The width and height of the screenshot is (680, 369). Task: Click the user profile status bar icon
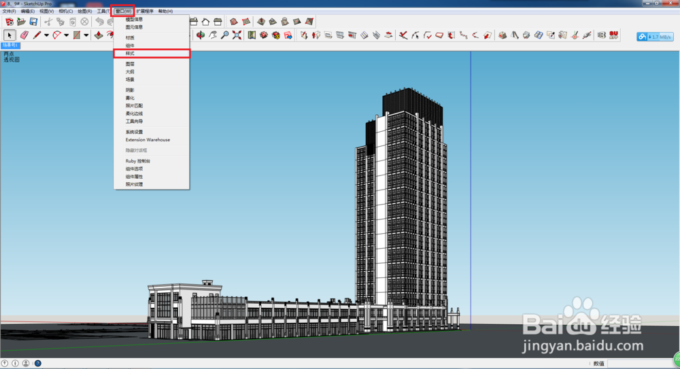26,364
